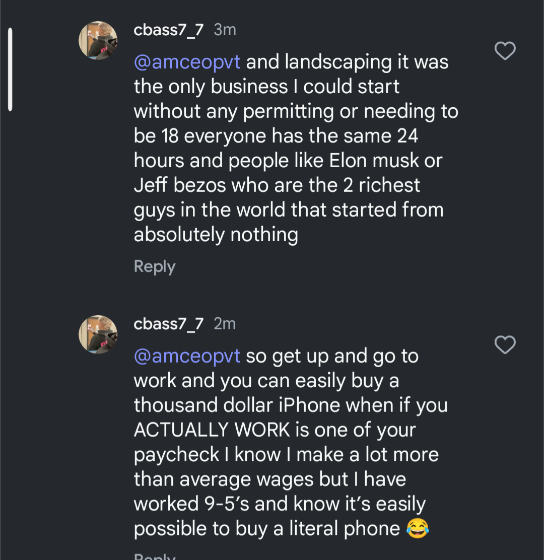
Task: Open @amceopvt mention in the landscaping comment
Action: point(187,62)
